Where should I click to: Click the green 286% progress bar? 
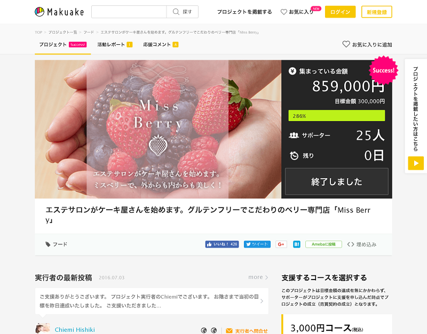(337, 115)
